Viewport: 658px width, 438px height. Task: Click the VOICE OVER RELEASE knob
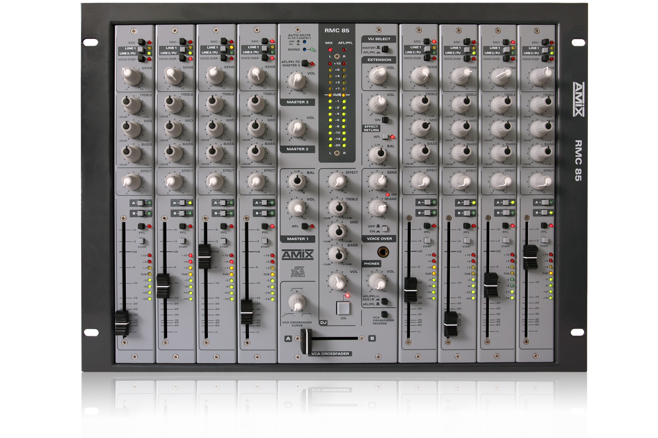(x=378, y=208)
